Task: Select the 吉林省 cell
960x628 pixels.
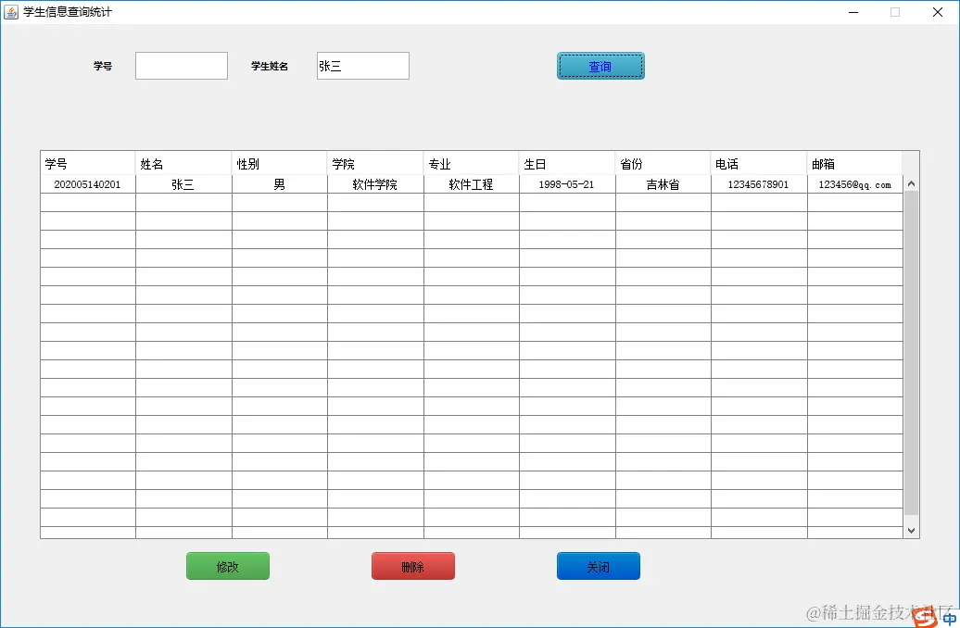Action: click(663, 184)
